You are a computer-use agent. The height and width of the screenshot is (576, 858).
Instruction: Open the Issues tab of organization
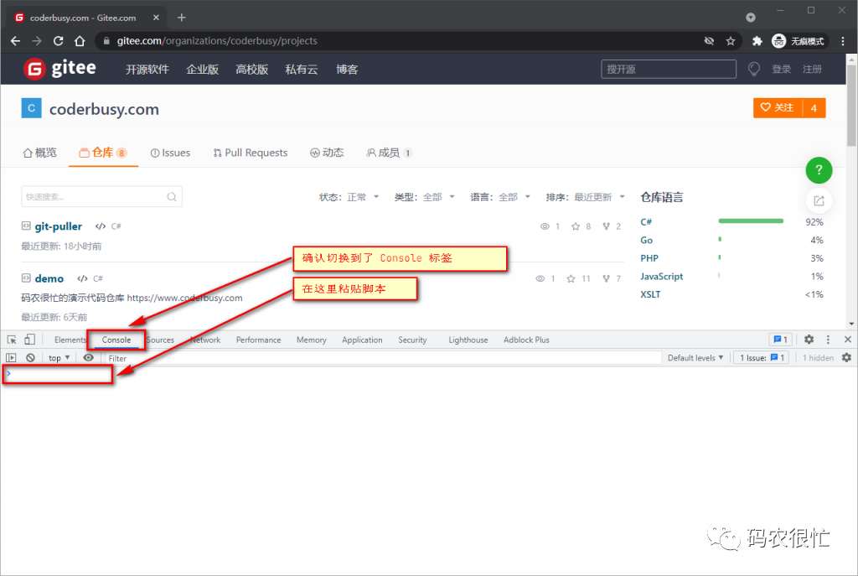(x=170, y=153)
